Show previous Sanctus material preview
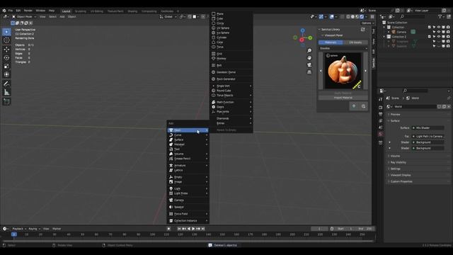 click(321, 71)
